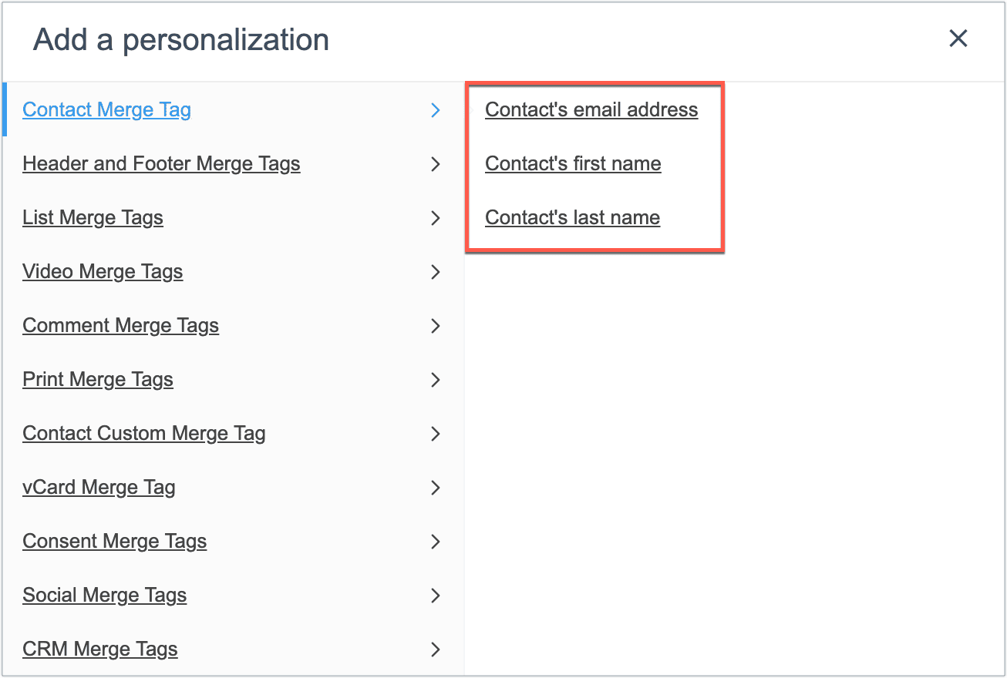
Task: Expand the chevron next to Video Merge Tags
Action: click(x=436, y=272)
